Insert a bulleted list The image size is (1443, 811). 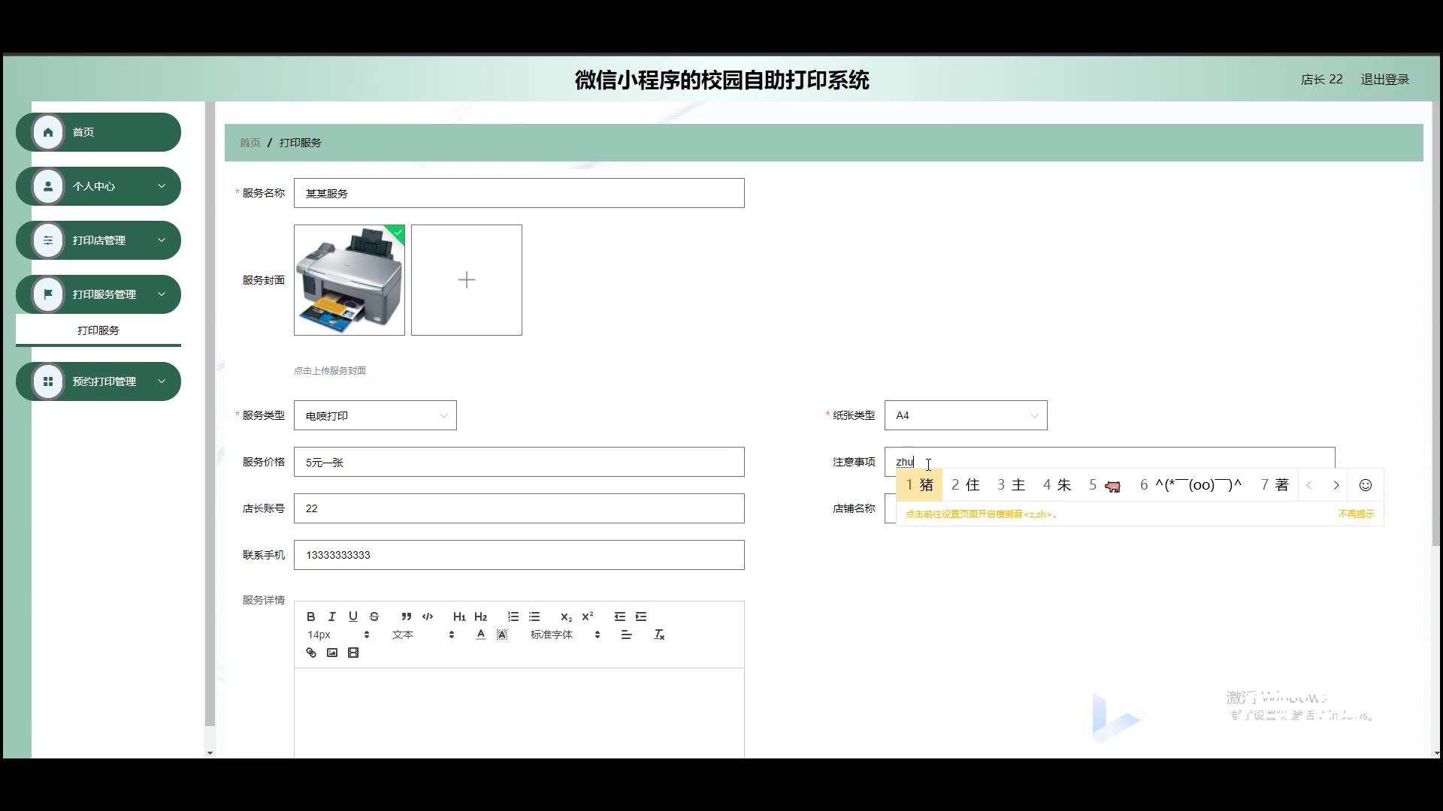pyautogui.click(x=534, y=617)
